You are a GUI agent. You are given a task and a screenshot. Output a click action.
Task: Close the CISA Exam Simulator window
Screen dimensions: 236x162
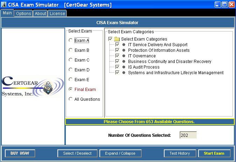232,5
